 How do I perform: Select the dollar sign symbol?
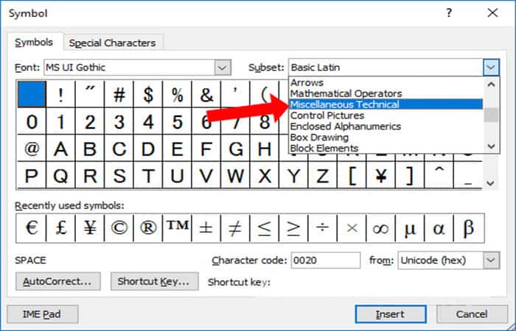coord(148,94)
